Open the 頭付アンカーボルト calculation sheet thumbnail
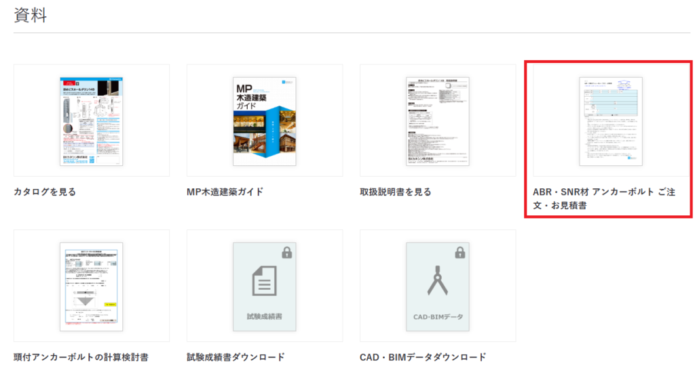This screenshot has width=695, height=369. point(92,286)
